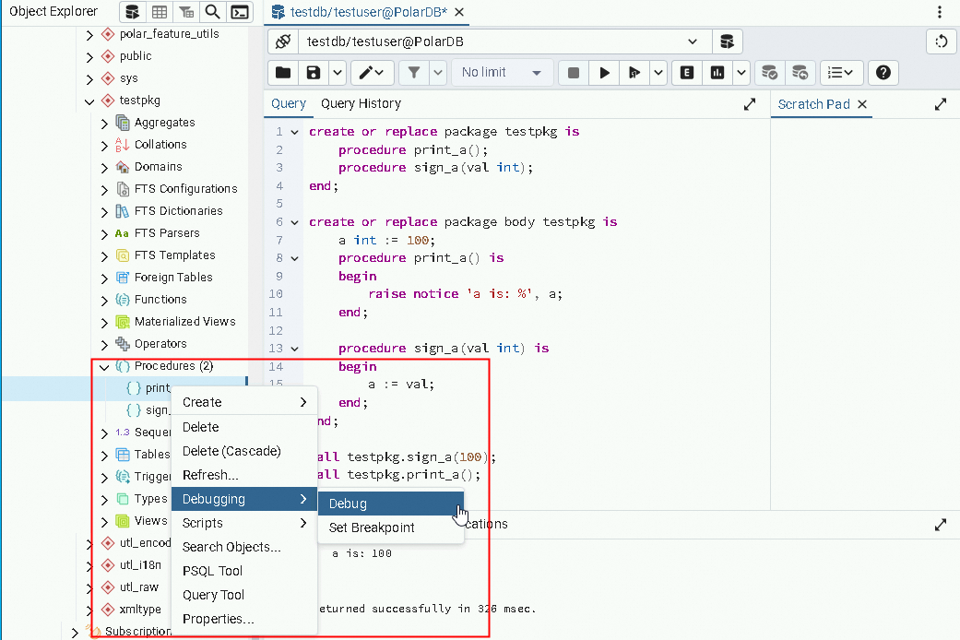Click the Execute query play button

point(604,73)
